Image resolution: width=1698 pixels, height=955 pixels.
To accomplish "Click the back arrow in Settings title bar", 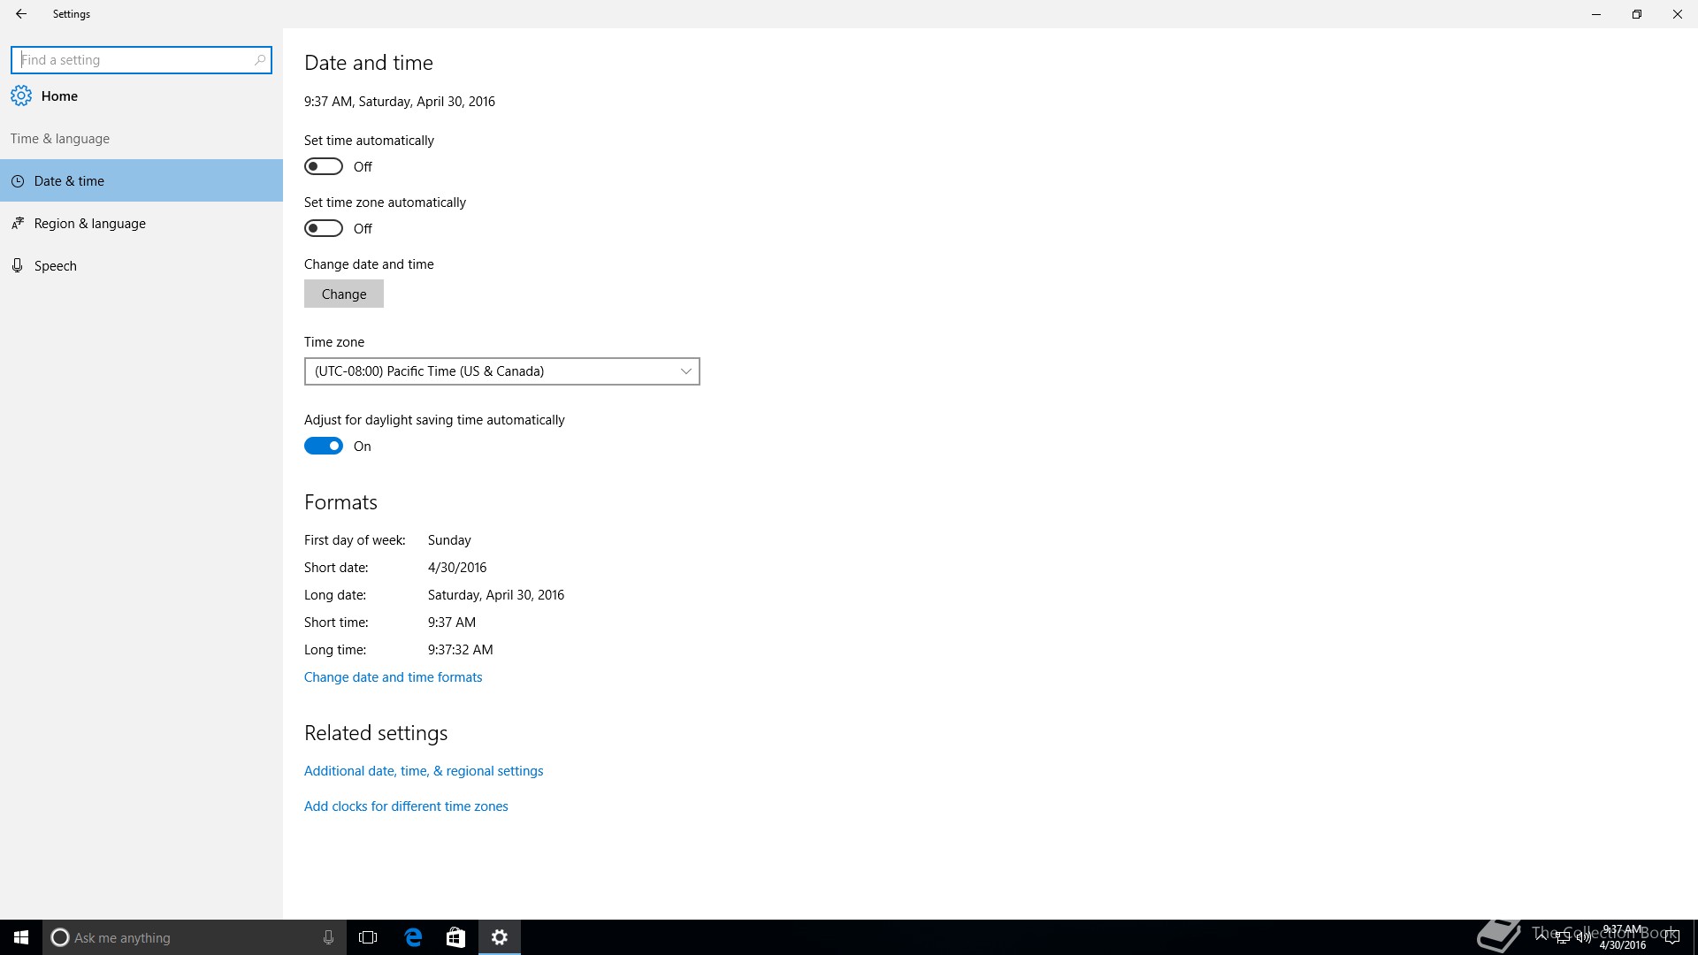I will click(21, 14).
